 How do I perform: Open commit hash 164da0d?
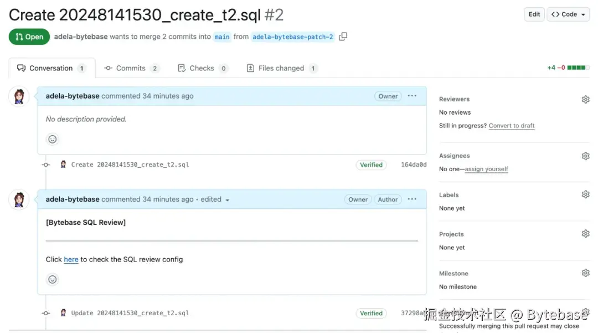414,165
